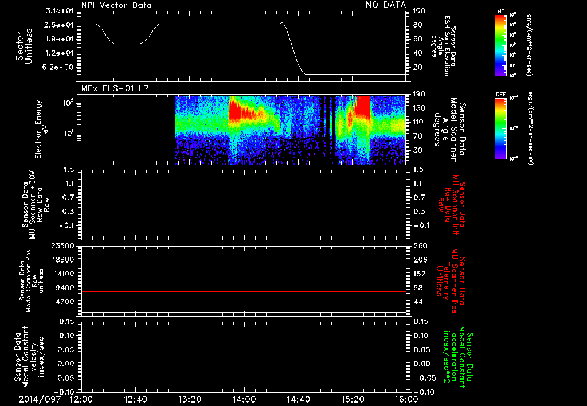Select the "MU Scanner +30V Raw Data" axis title
587x406 pixels.
tap(36, 206)
